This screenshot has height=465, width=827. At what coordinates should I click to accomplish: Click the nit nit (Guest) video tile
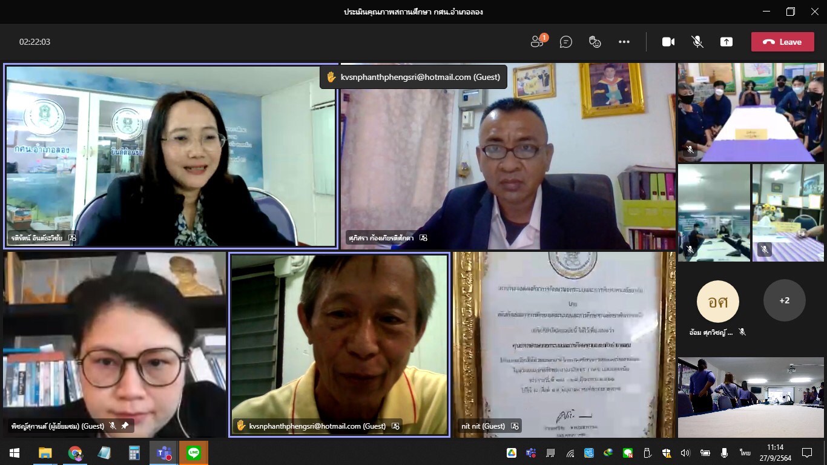563,344
